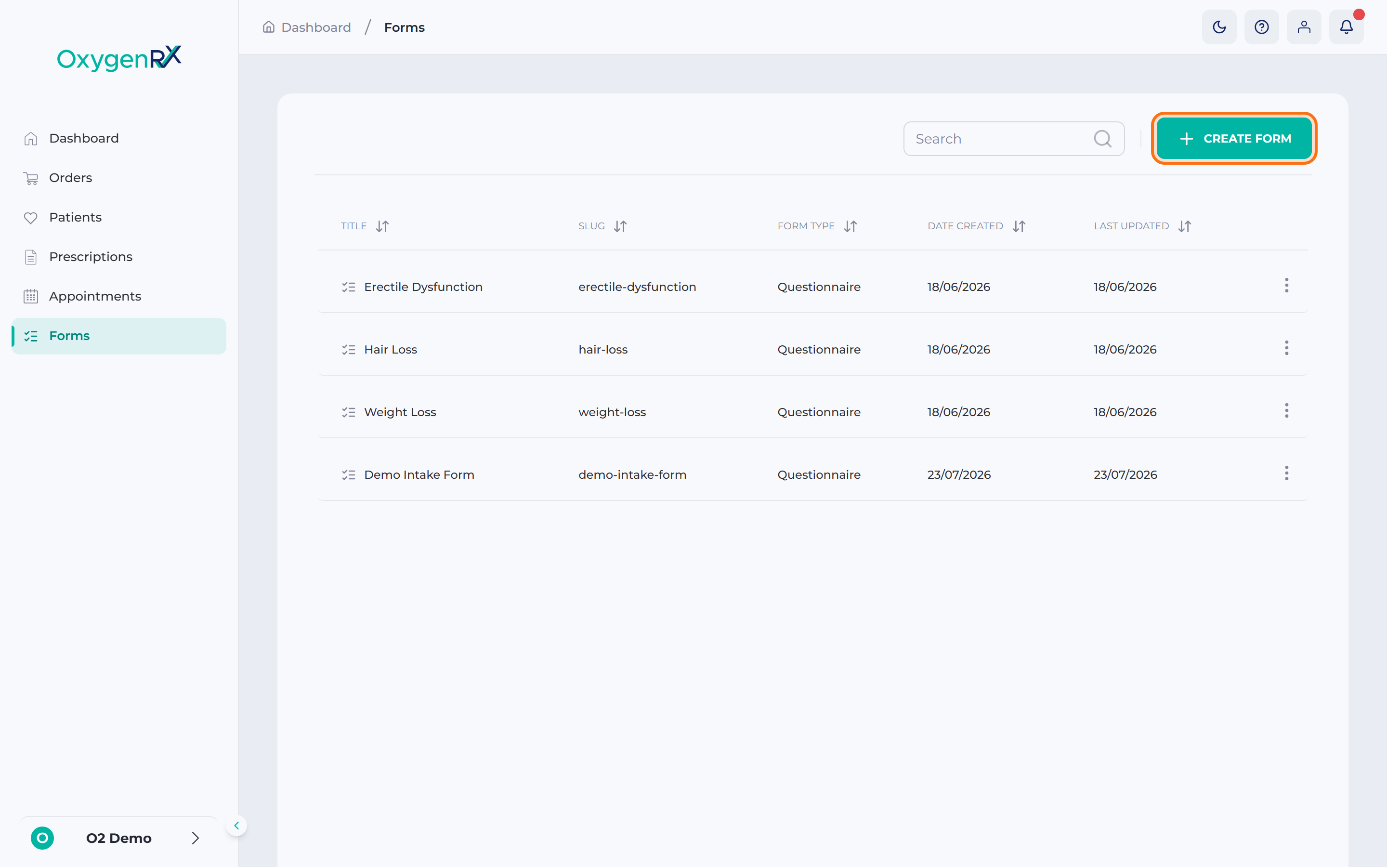
Task: Click the Search input field
Action: click(x=1014, y=139)
